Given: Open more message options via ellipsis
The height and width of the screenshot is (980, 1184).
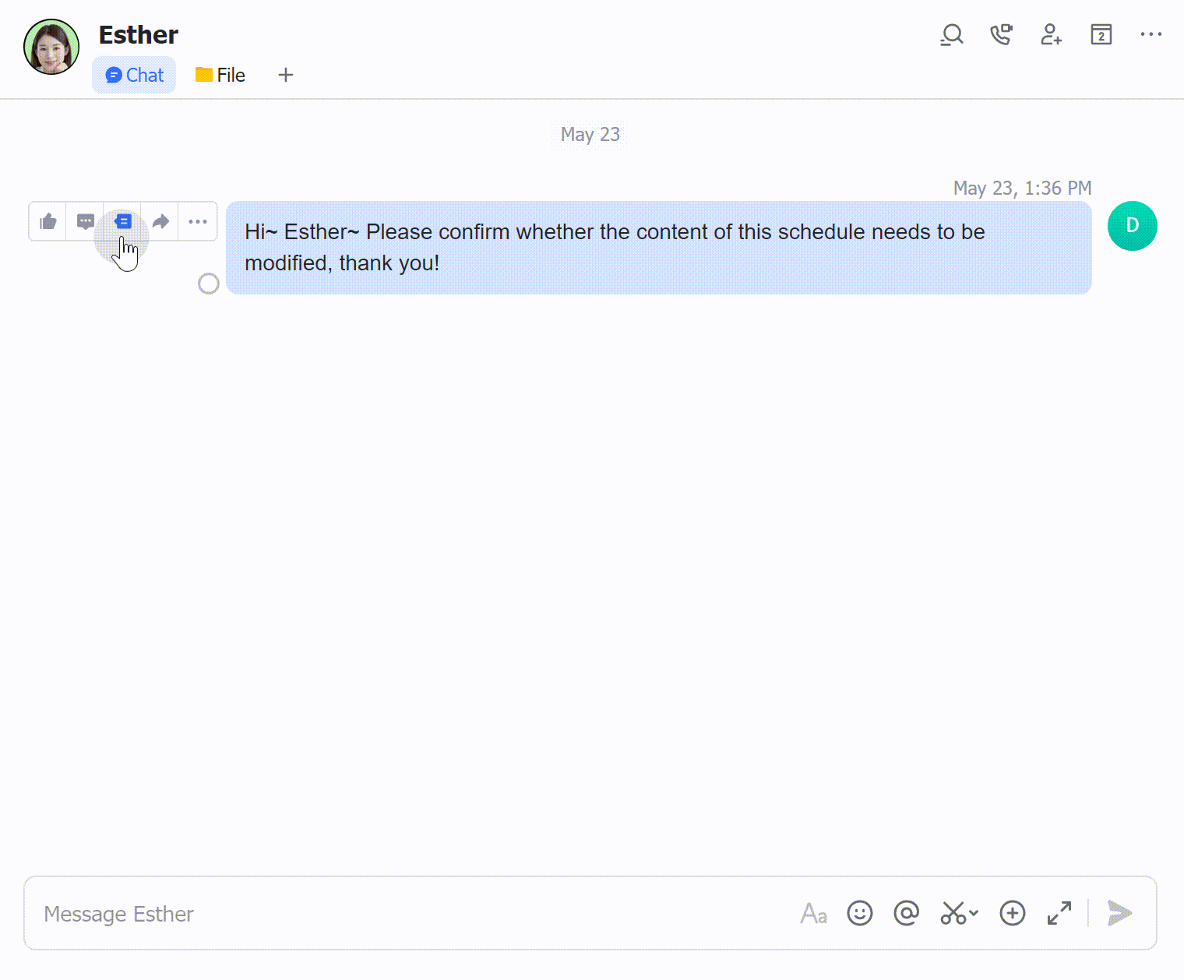Looking at the screenshot, I should [x=197, y=221].
